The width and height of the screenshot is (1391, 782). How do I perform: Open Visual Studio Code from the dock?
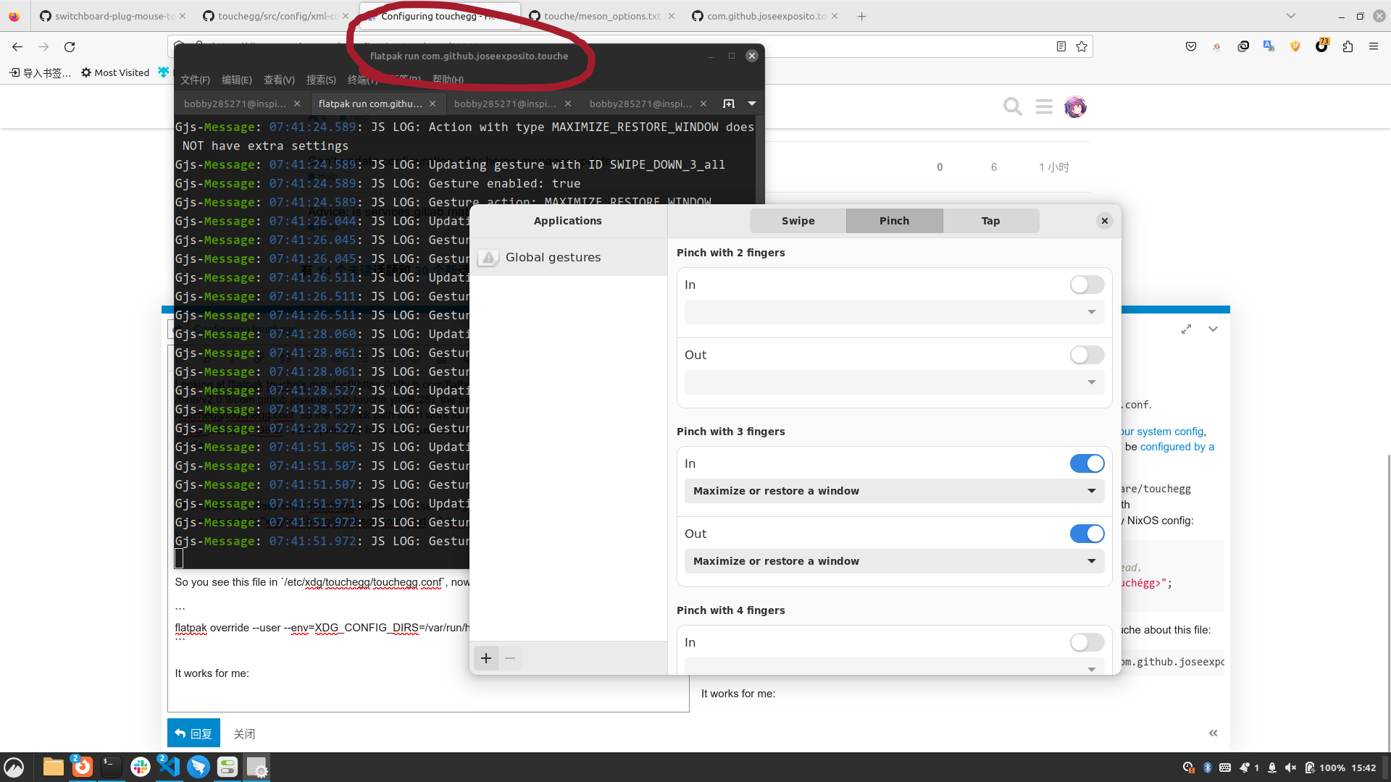[169, 767]
